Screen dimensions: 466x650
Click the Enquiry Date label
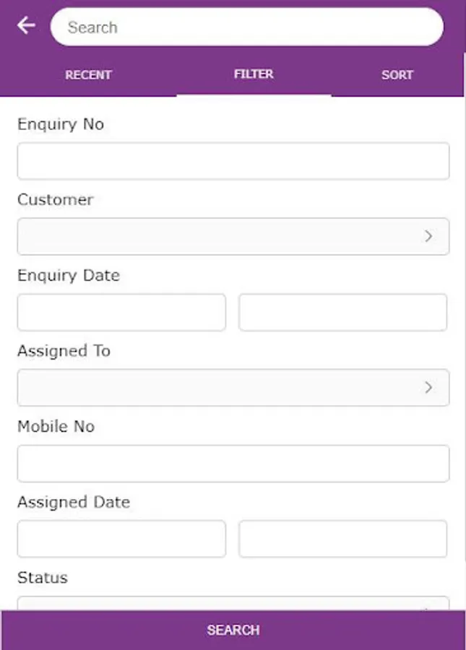point(69,275)
